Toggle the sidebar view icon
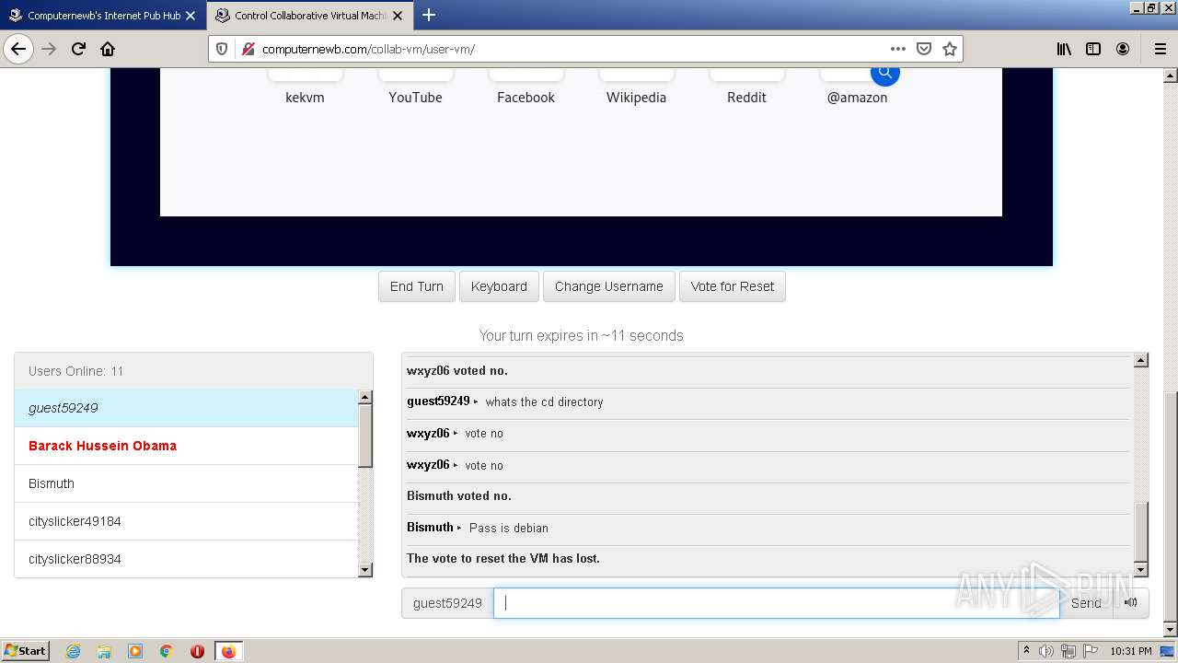 [1093, 49]
